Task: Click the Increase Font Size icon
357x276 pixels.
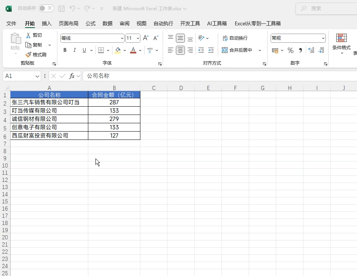Action: click(146, 38)
